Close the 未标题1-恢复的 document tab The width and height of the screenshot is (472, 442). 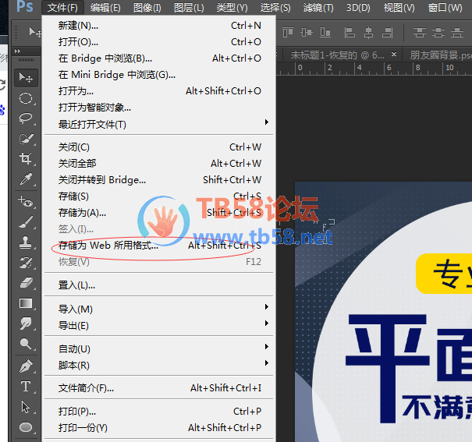click(x=394, y=55)
